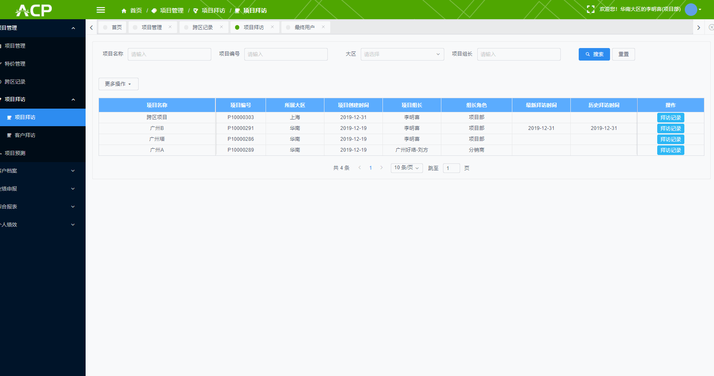Click the 搜索 search button
Viewport: 714px width, 376px height.
[x=594, y=54]
